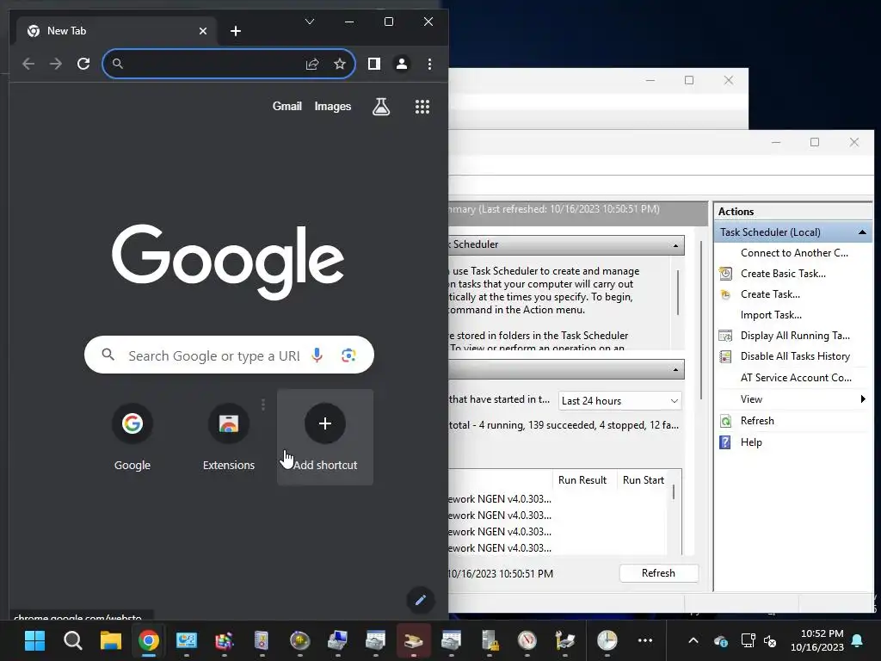Screen dimensions: 881x661
Task: Show hidden system tray icons
Action: point(693,640)
